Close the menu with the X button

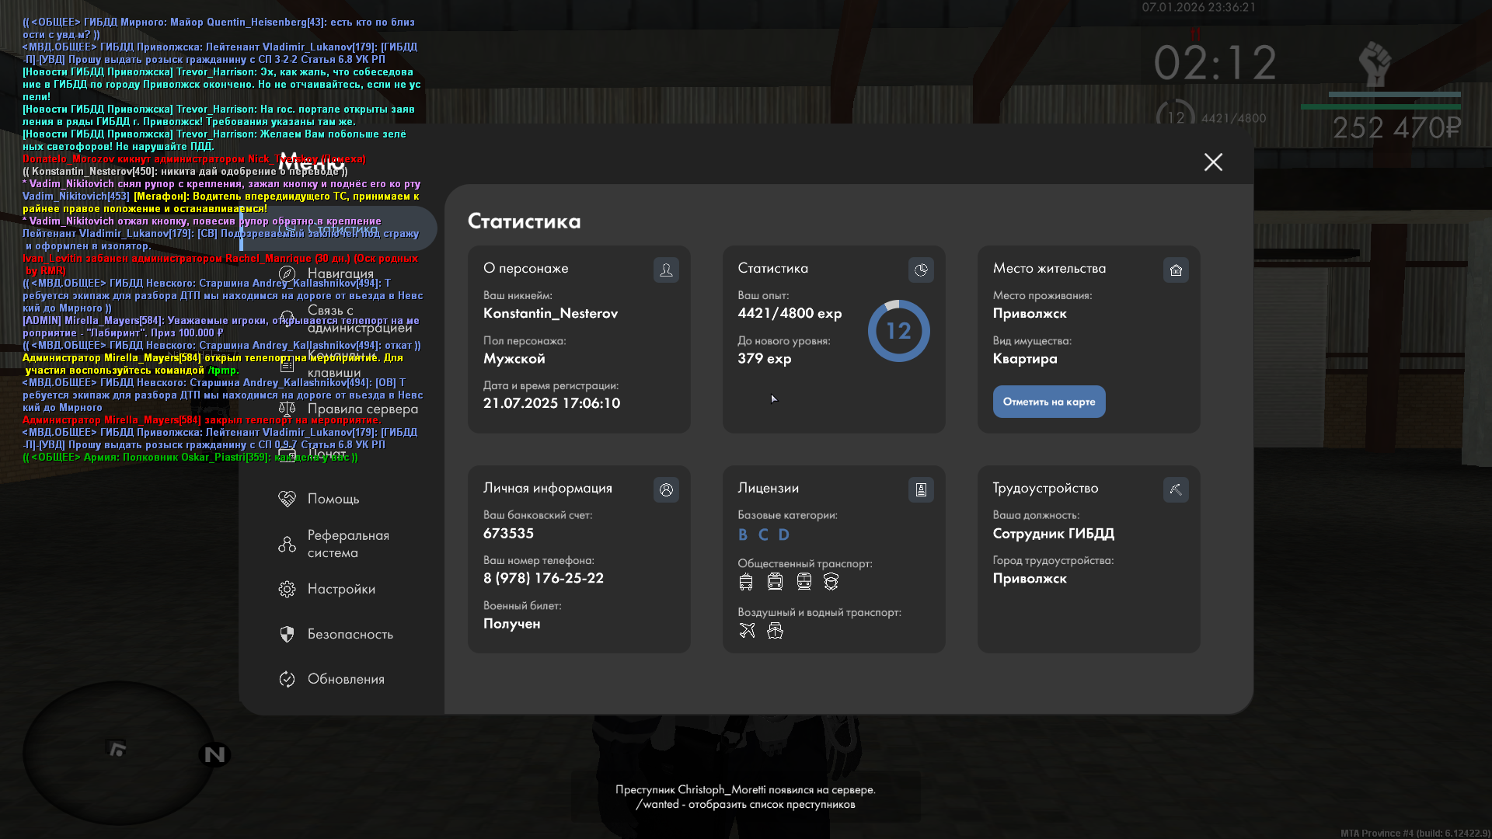[x=1213, y=162]
